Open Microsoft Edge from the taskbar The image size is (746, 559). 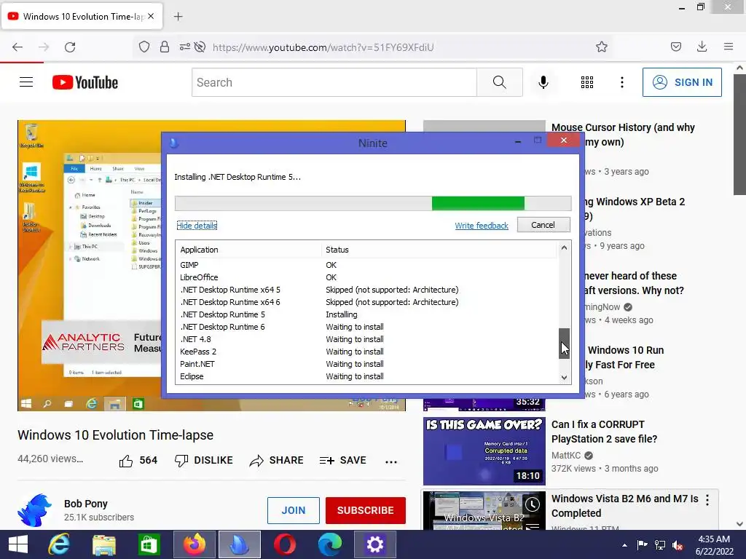click(x=330, y=544)
